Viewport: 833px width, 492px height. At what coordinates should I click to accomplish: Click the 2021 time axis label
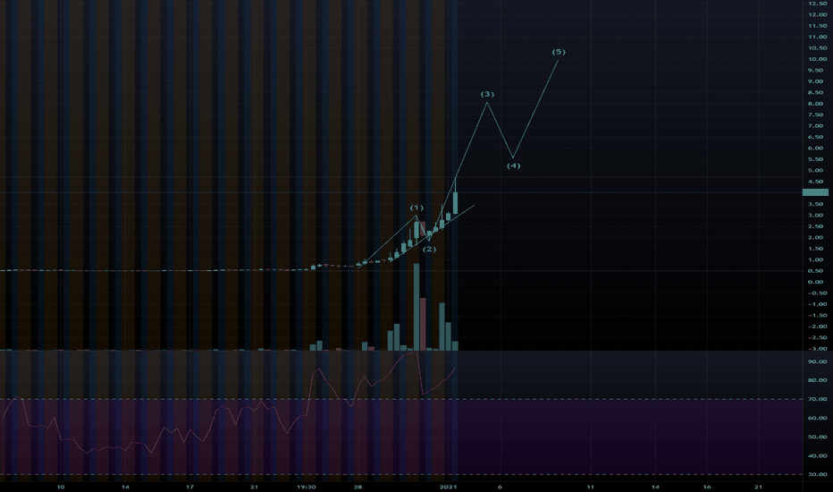click(x=449, y=487)
